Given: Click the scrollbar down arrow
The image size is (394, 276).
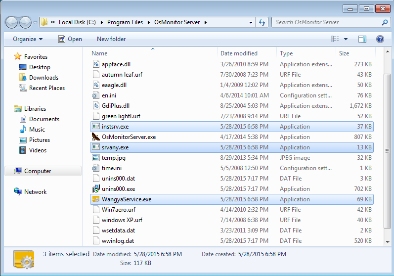Looking at the screenshot, I should pyautogui.click(x=388, y=242).
